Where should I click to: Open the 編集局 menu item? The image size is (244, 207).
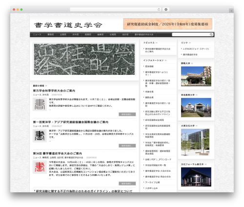[101, 35]
